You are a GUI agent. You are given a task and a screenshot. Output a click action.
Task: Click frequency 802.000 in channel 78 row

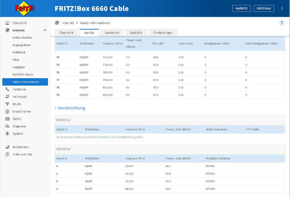pos(108,88)
